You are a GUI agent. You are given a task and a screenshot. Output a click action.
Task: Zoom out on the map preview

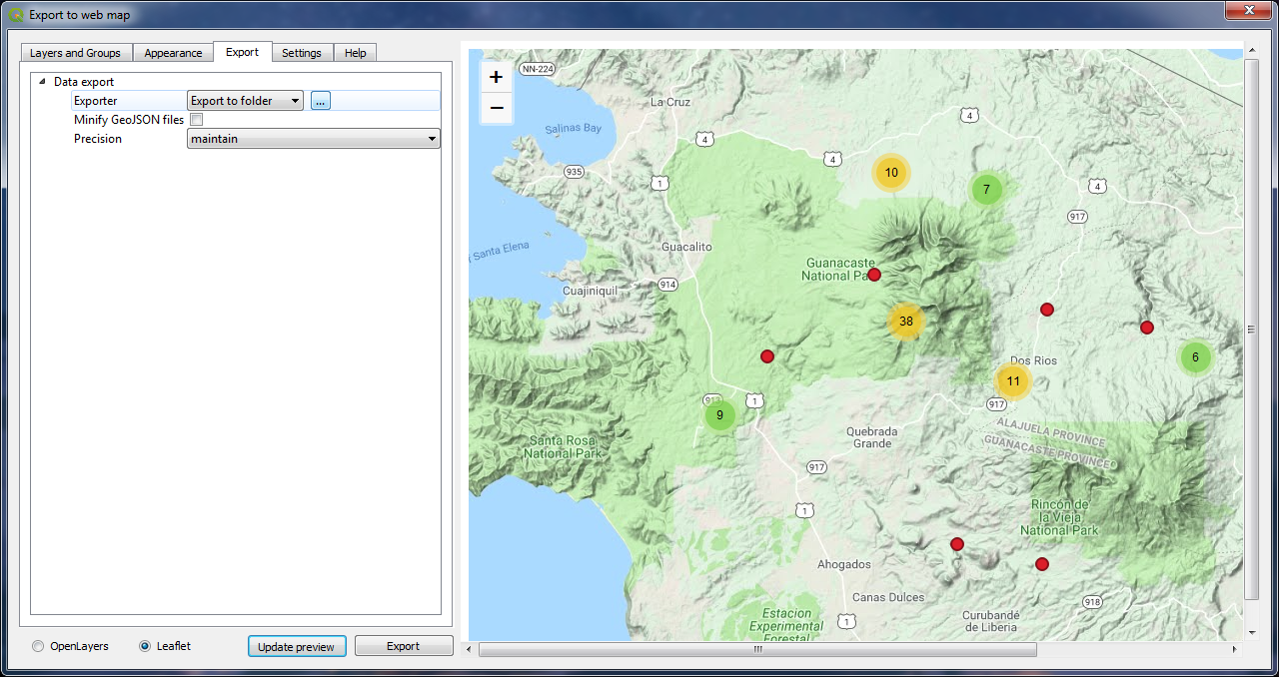[497, 108]
